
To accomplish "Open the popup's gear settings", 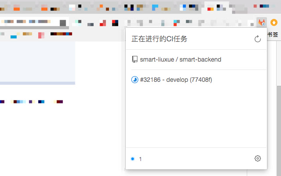I will (258, 158).
